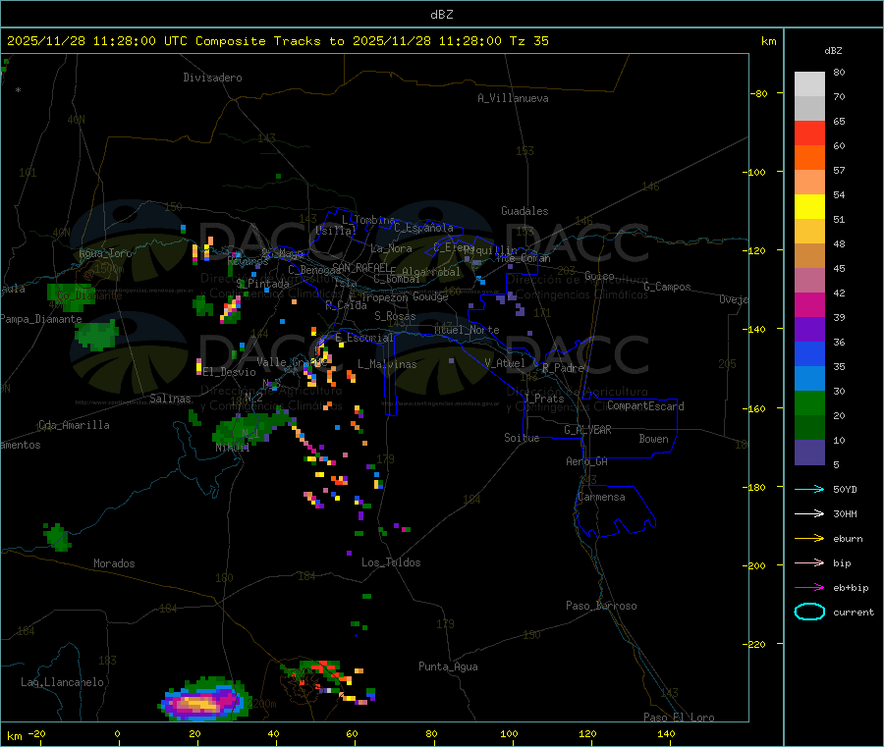
Task: Click the magenta eb+bip arrow legend icon
Action: click(x=809, y=587)
